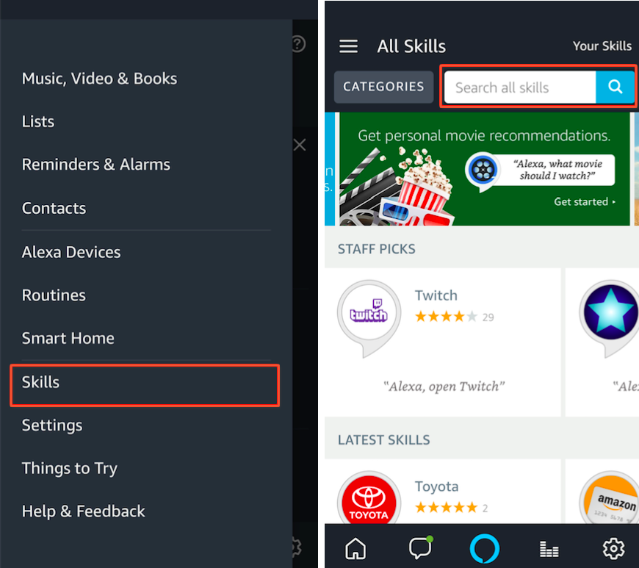Go to Your Skills
639x568 pixels.
(602, 46)
